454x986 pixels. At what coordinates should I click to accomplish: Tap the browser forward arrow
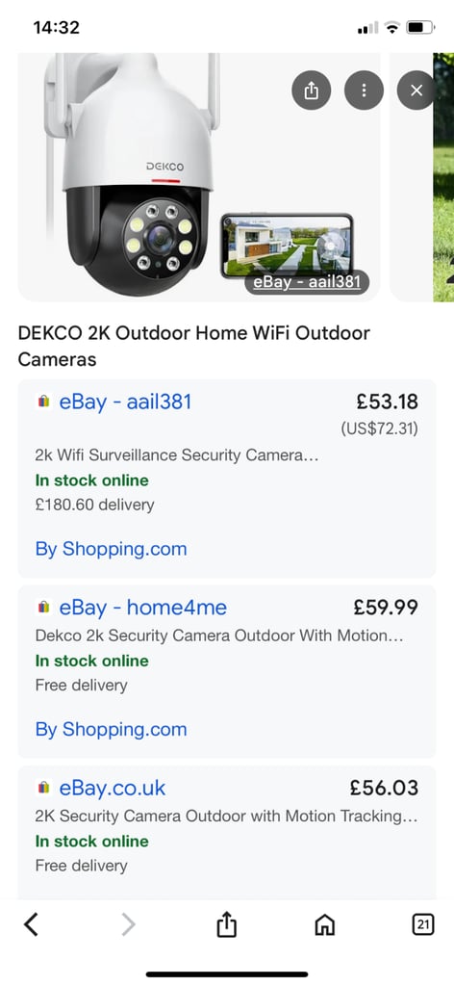pyautogui.click(x=128, y=924)
